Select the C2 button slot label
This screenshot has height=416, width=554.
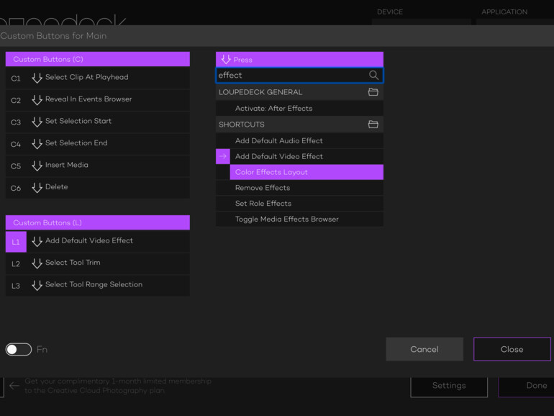point(16,100)
